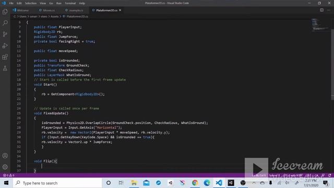Open the View menu
The height and width of the screenshot is (188, 334).
(43, 3)
